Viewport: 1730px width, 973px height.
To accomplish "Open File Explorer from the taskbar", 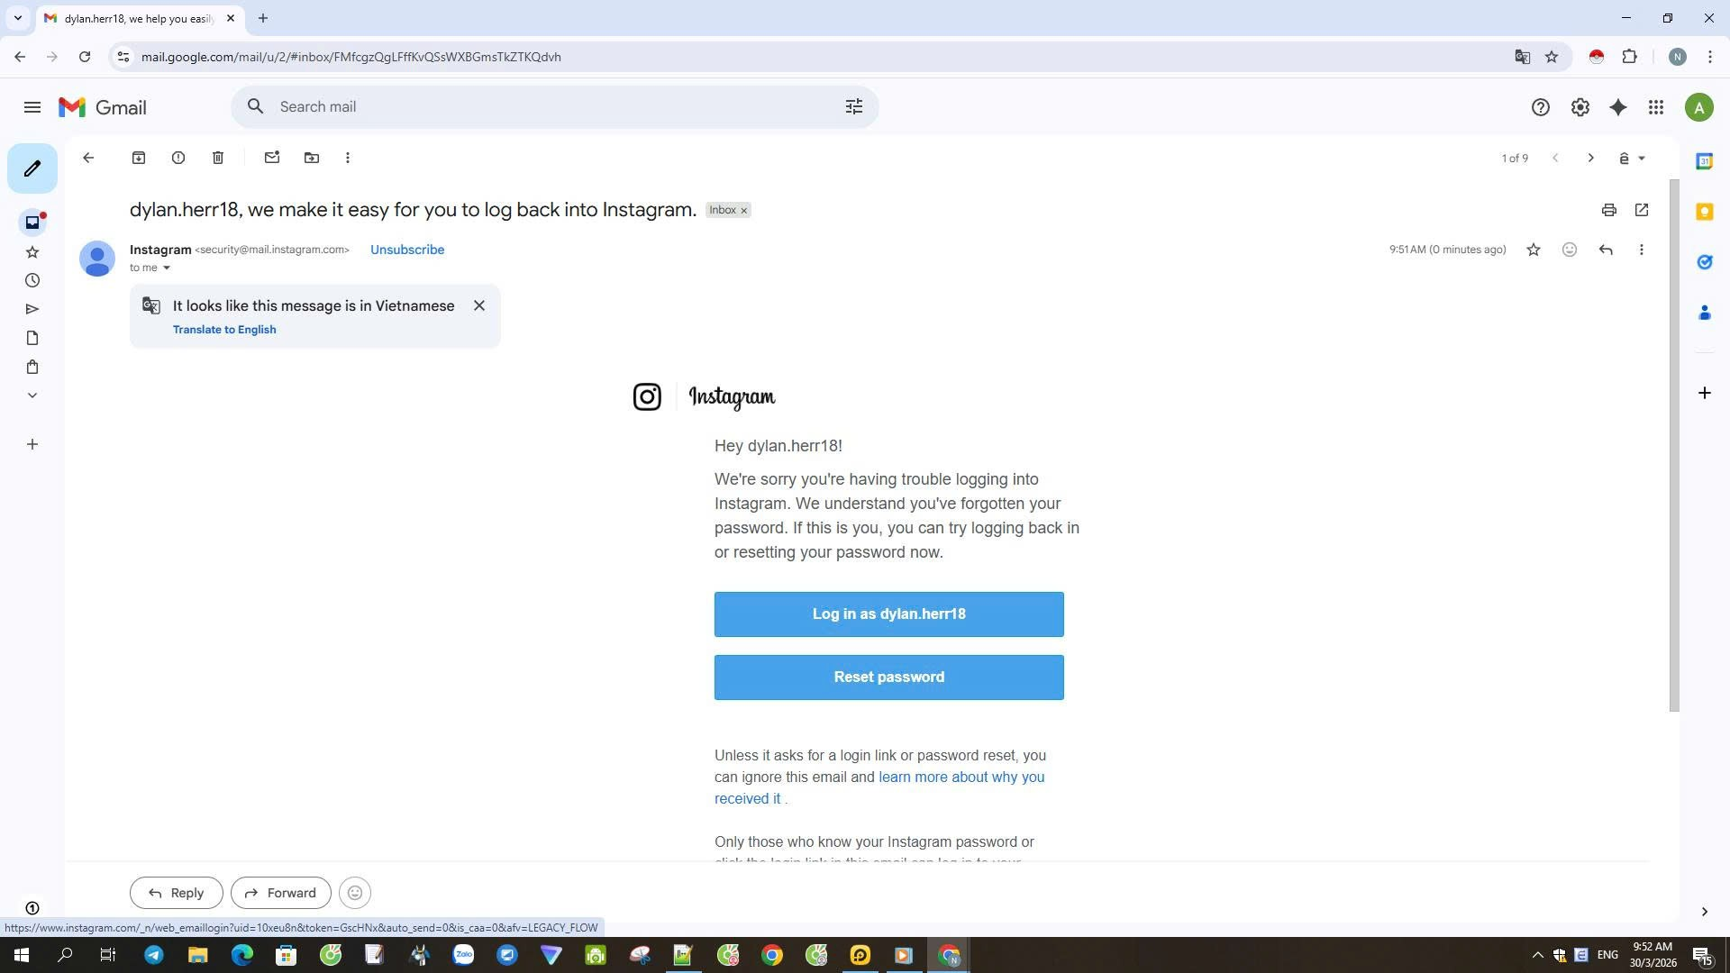I will point(197,955).
